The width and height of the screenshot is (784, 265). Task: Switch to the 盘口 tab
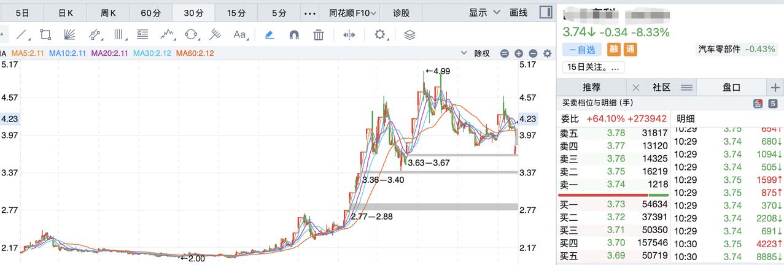coord(731,88)
